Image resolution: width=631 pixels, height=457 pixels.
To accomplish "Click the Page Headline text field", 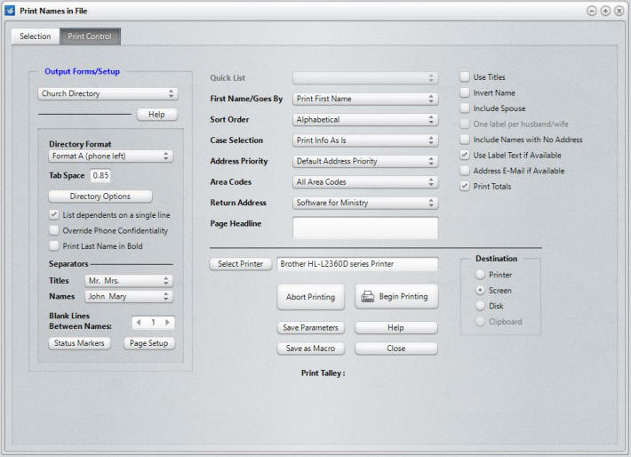I will pyautogui.click(x=365, y=228).
